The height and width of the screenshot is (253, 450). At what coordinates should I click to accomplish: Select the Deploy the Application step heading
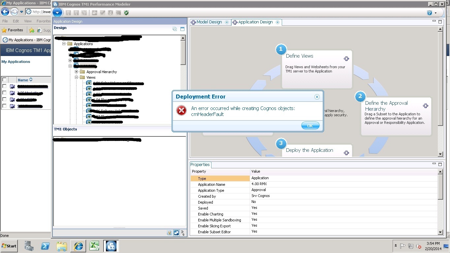(309, 150)
